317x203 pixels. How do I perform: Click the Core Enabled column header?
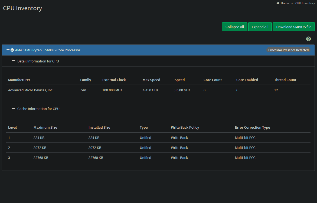coord(247,80)
